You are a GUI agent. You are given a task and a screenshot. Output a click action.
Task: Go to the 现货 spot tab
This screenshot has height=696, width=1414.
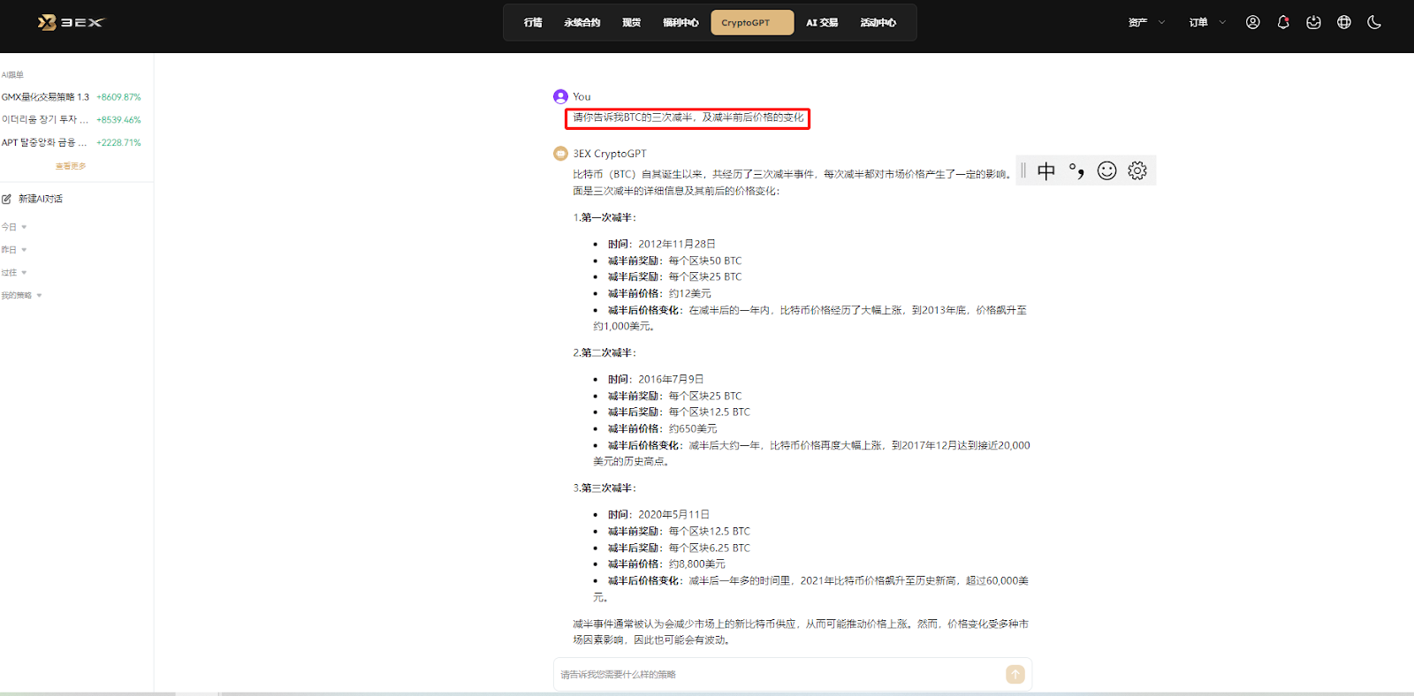[x=631, y=23]
